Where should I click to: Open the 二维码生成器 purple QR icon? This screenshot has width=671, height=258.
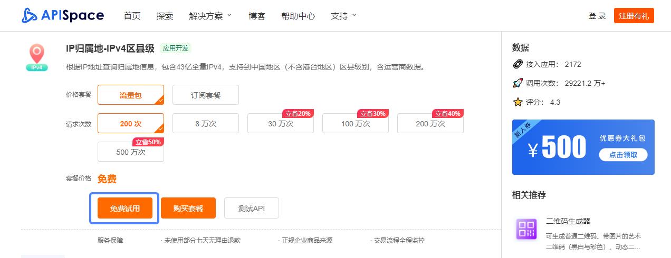click(x=526, y=230)
